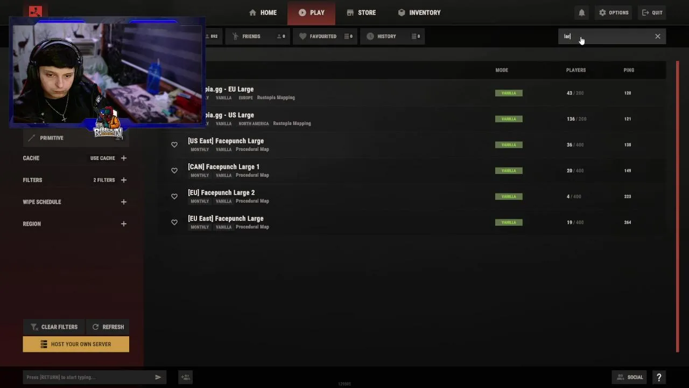689x388 pixels.
Task: Click the streamer webcam overlay
Action: (x=107, y=74)
